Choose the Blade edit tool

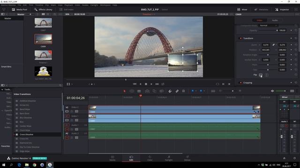pyautogui.click(x=139, y=91)
